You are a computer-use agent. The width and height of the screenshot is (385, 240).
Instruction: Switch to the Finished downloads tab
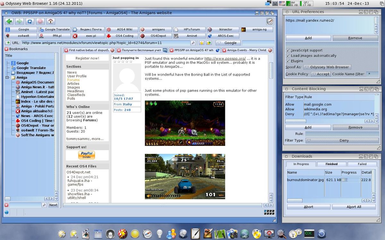(x=331, y=164)
